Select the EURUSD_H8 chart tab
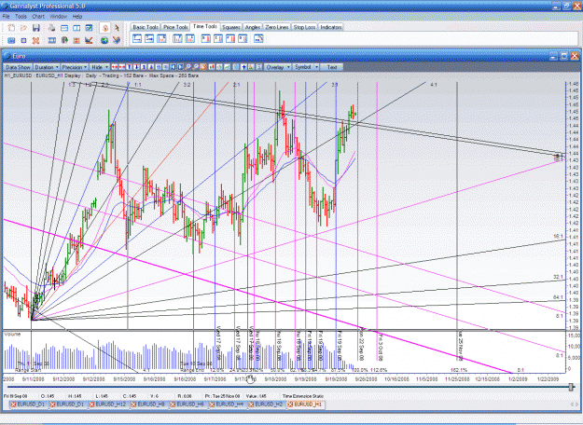 pos(148,404)
